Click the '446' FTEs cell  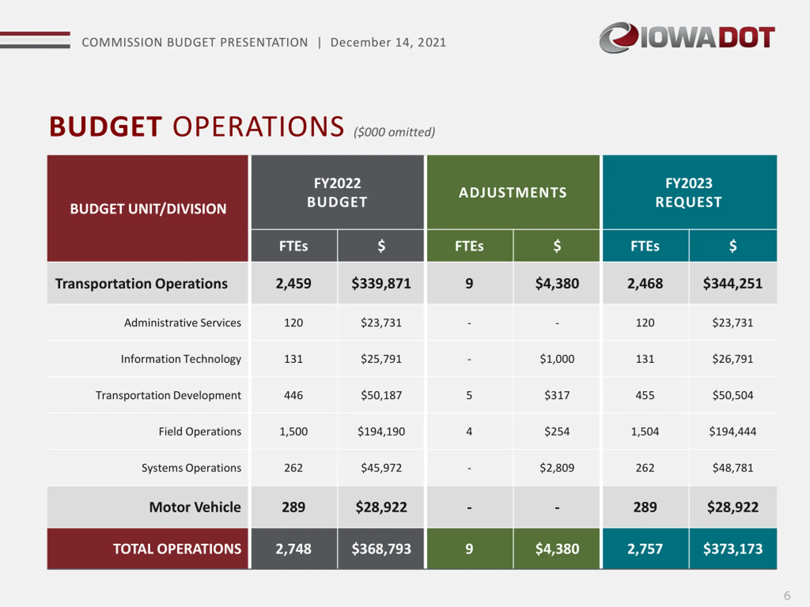click(294, 395)
